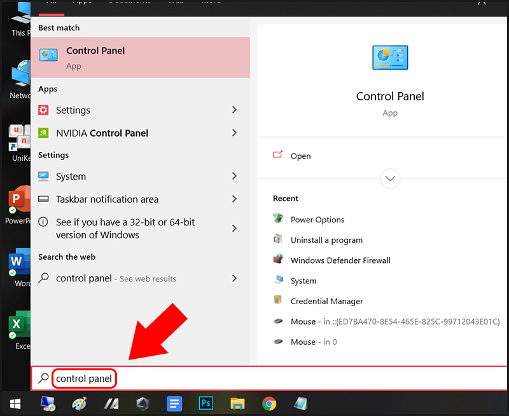The width and height of the screenshot is (509, 416).
Task: Click the magnifier icon in the search box
Action: coord(43,378)
